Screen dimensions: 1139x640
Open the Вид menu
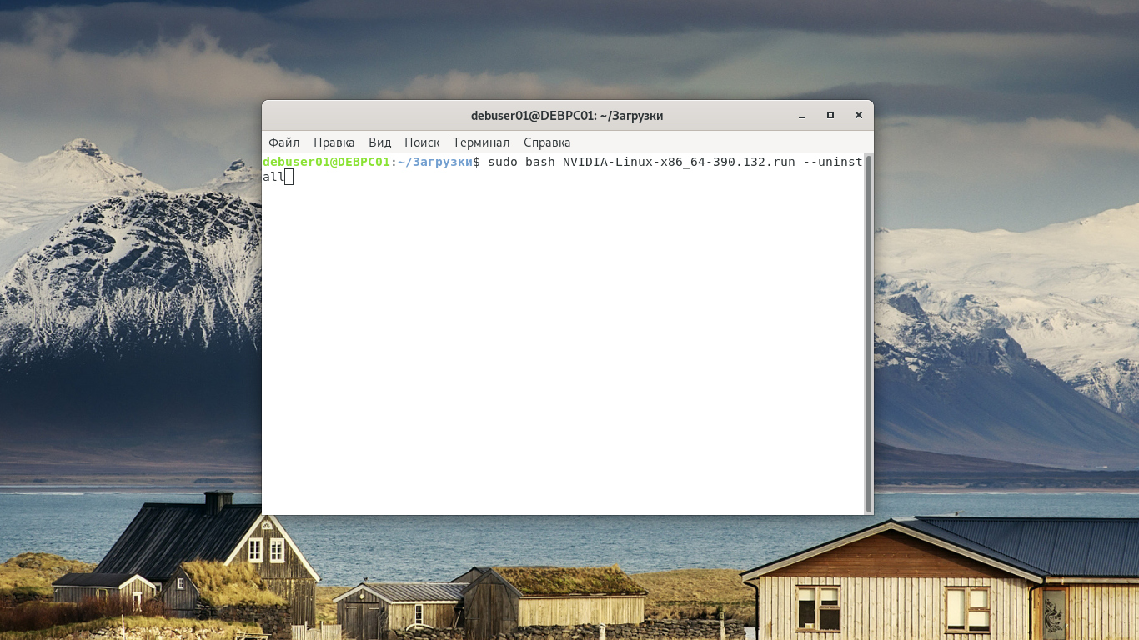click(x=380, y=142)
